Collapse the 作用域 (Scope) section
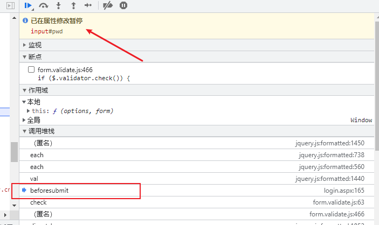Image resolution: width=379 pixels, height=225 pixels. [x=38, y=90]
